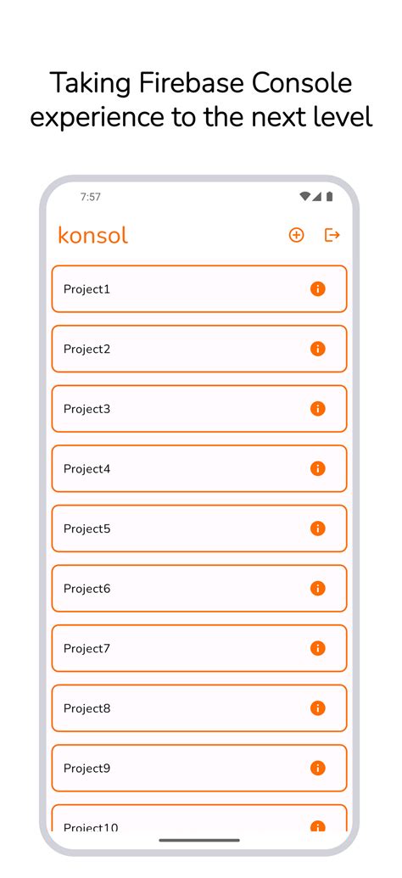Tap the info icon on Project4

coord(317,468)
